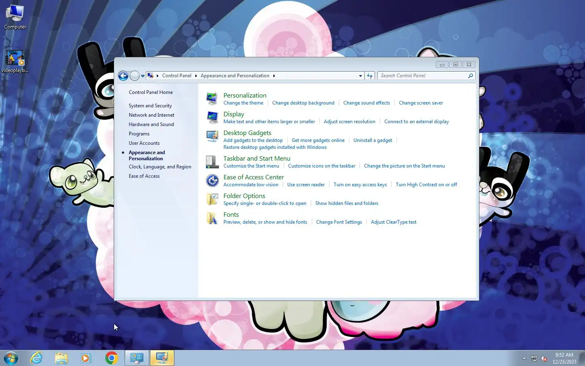The width and height of the screenshot is (585, 366).
Task: Launch Google Chrome from taskbar
Action: pyautogui.click(x=111, y=358)
